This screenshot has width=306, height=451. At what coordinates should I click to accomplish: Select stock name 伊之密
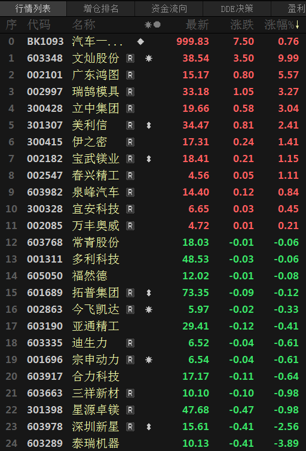click(90, 142)
